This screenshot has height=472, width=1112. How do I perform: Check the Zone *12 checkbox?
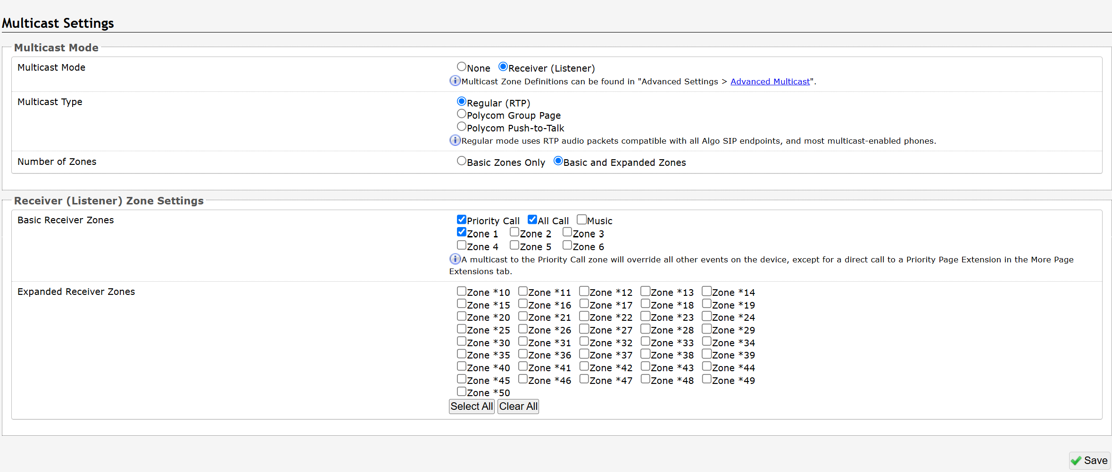point(584,291)
